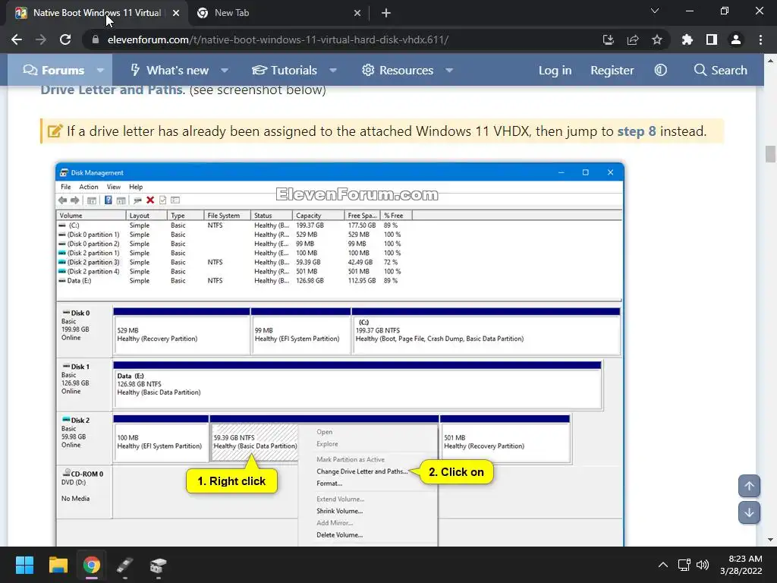Image resolution: width=777 pixels, height=583 pixels.
Task: Go forward to the next page
Action: [41, 39]
